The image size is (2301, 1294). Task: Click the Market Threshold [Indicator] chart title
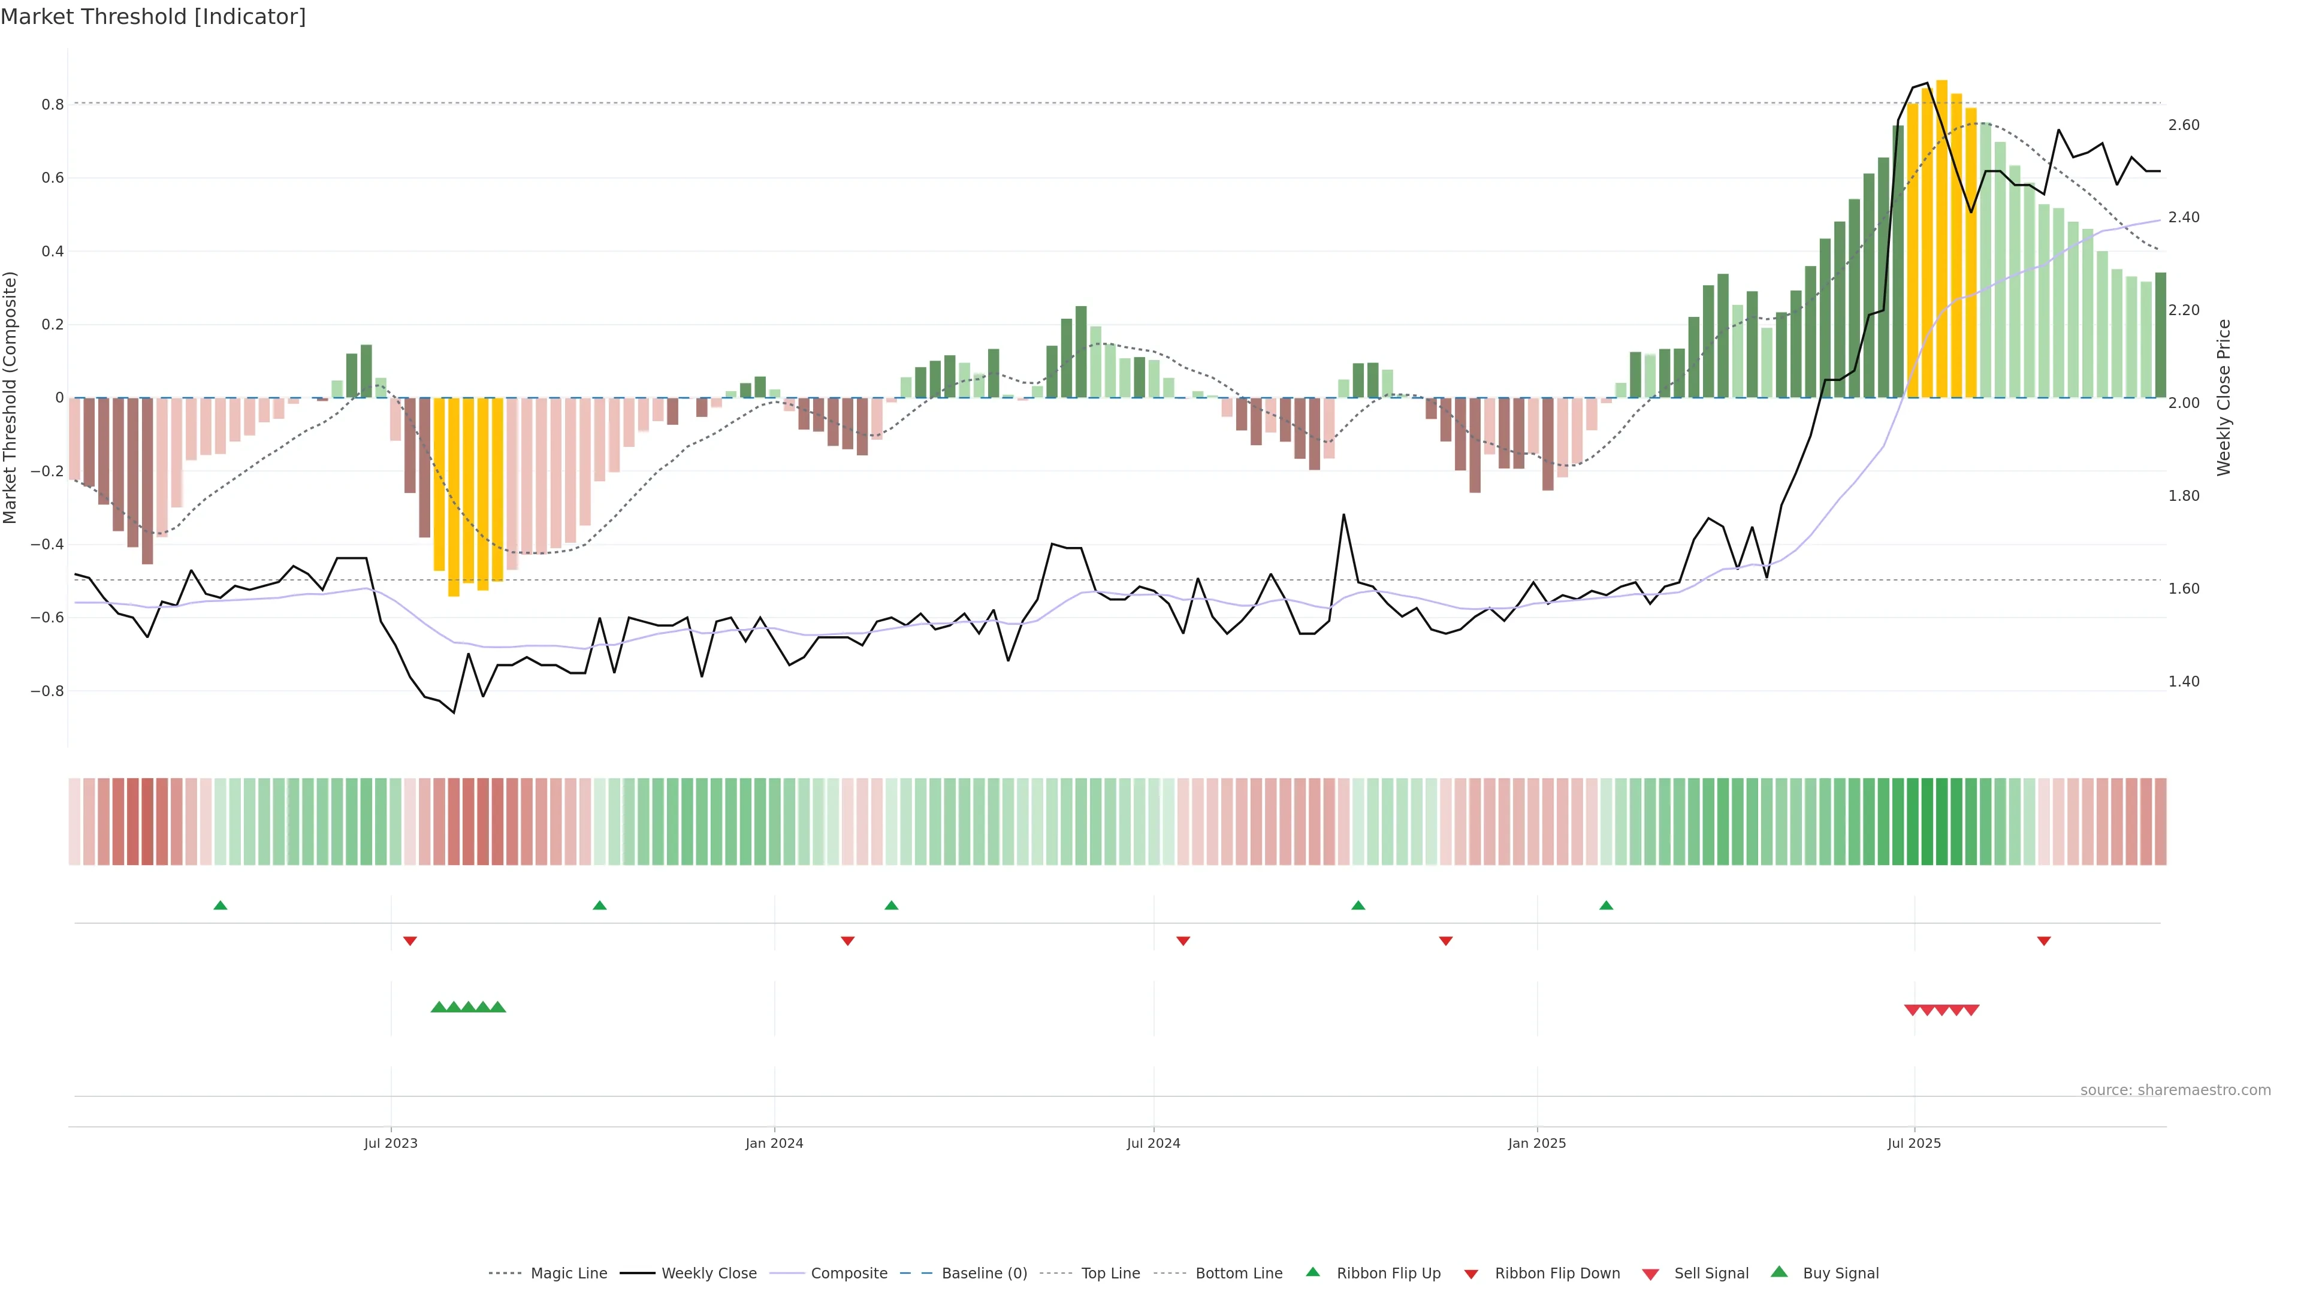(x=153, y=17)
